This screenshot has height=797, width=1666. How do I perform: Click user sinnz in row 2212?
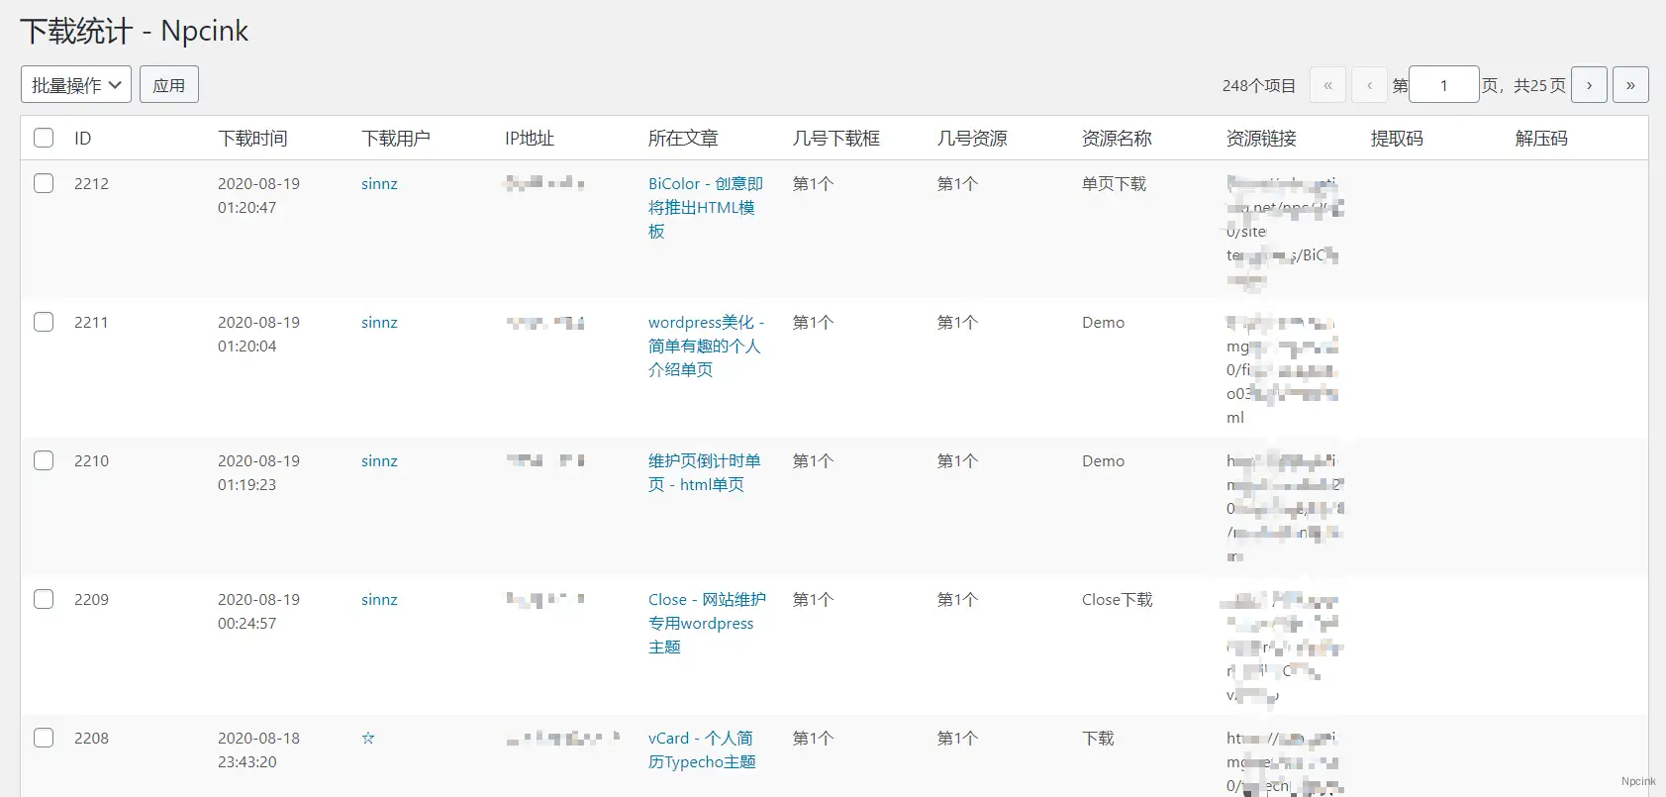coord(379,184)
